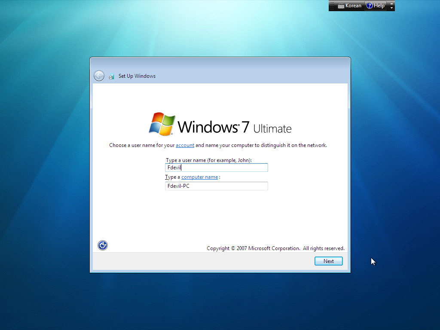Click the language bar drag handle

coord(332,6)
